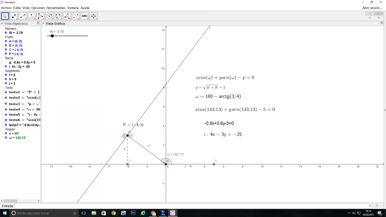Screen dimensions: 386x217
Task: Show hidden line g via its visibility circle
Action: coord(6,62)
